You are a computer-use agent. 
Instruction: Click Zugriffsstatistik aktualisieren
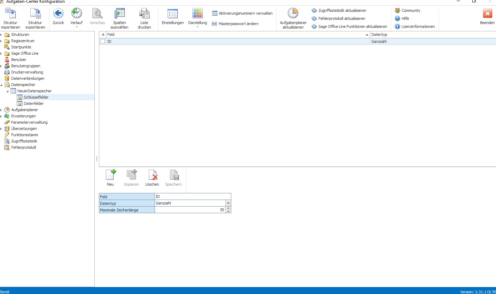[x=339, y=10]
